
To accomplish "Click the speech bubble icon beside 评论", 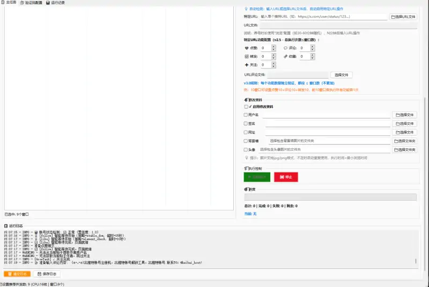I will click(285, 48).
